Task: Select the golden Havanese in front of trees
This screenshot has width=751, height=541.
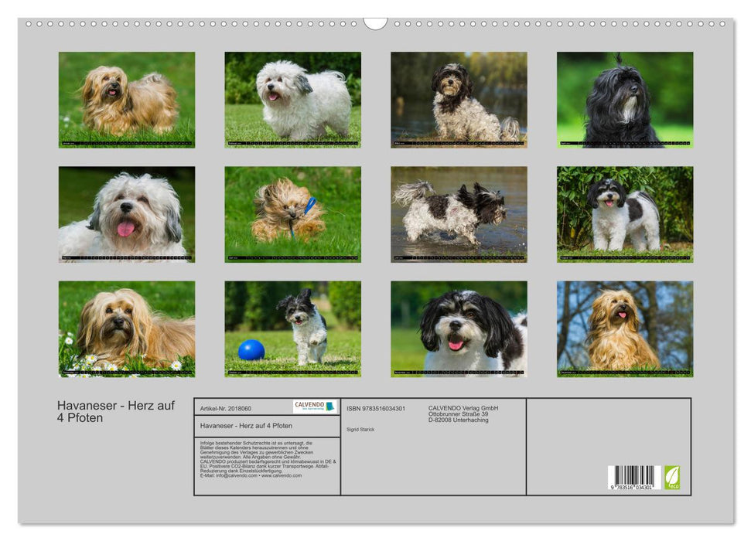Action: [625, 328]
